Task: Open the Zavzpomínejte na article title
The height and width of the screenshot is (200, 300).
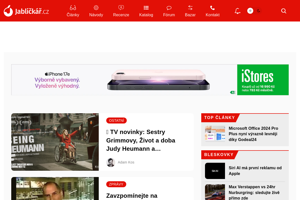Action: [132, 195]
